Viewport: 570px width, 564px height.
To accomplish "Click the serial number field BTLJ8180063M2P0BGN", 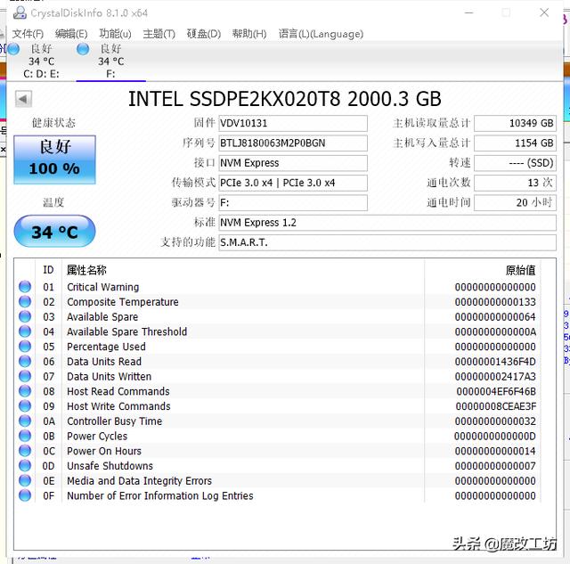I will click(293, 143).
